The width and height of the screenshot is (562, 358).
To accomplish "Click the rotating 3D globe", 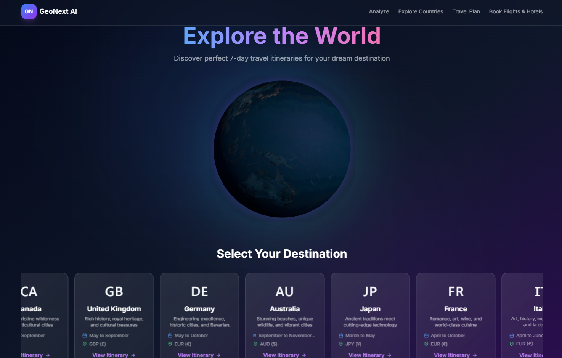I will tap(282, 149).
